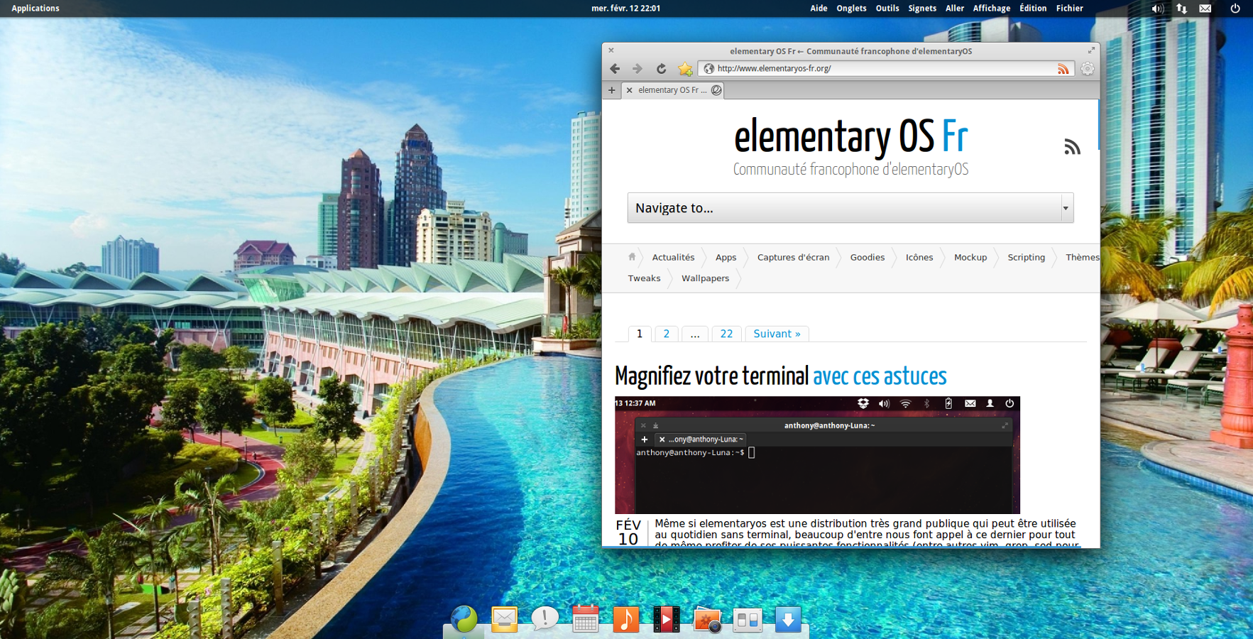Open browser settings gear menu
This screenshot has width=1253, height=639.
tap(1088, 69)
